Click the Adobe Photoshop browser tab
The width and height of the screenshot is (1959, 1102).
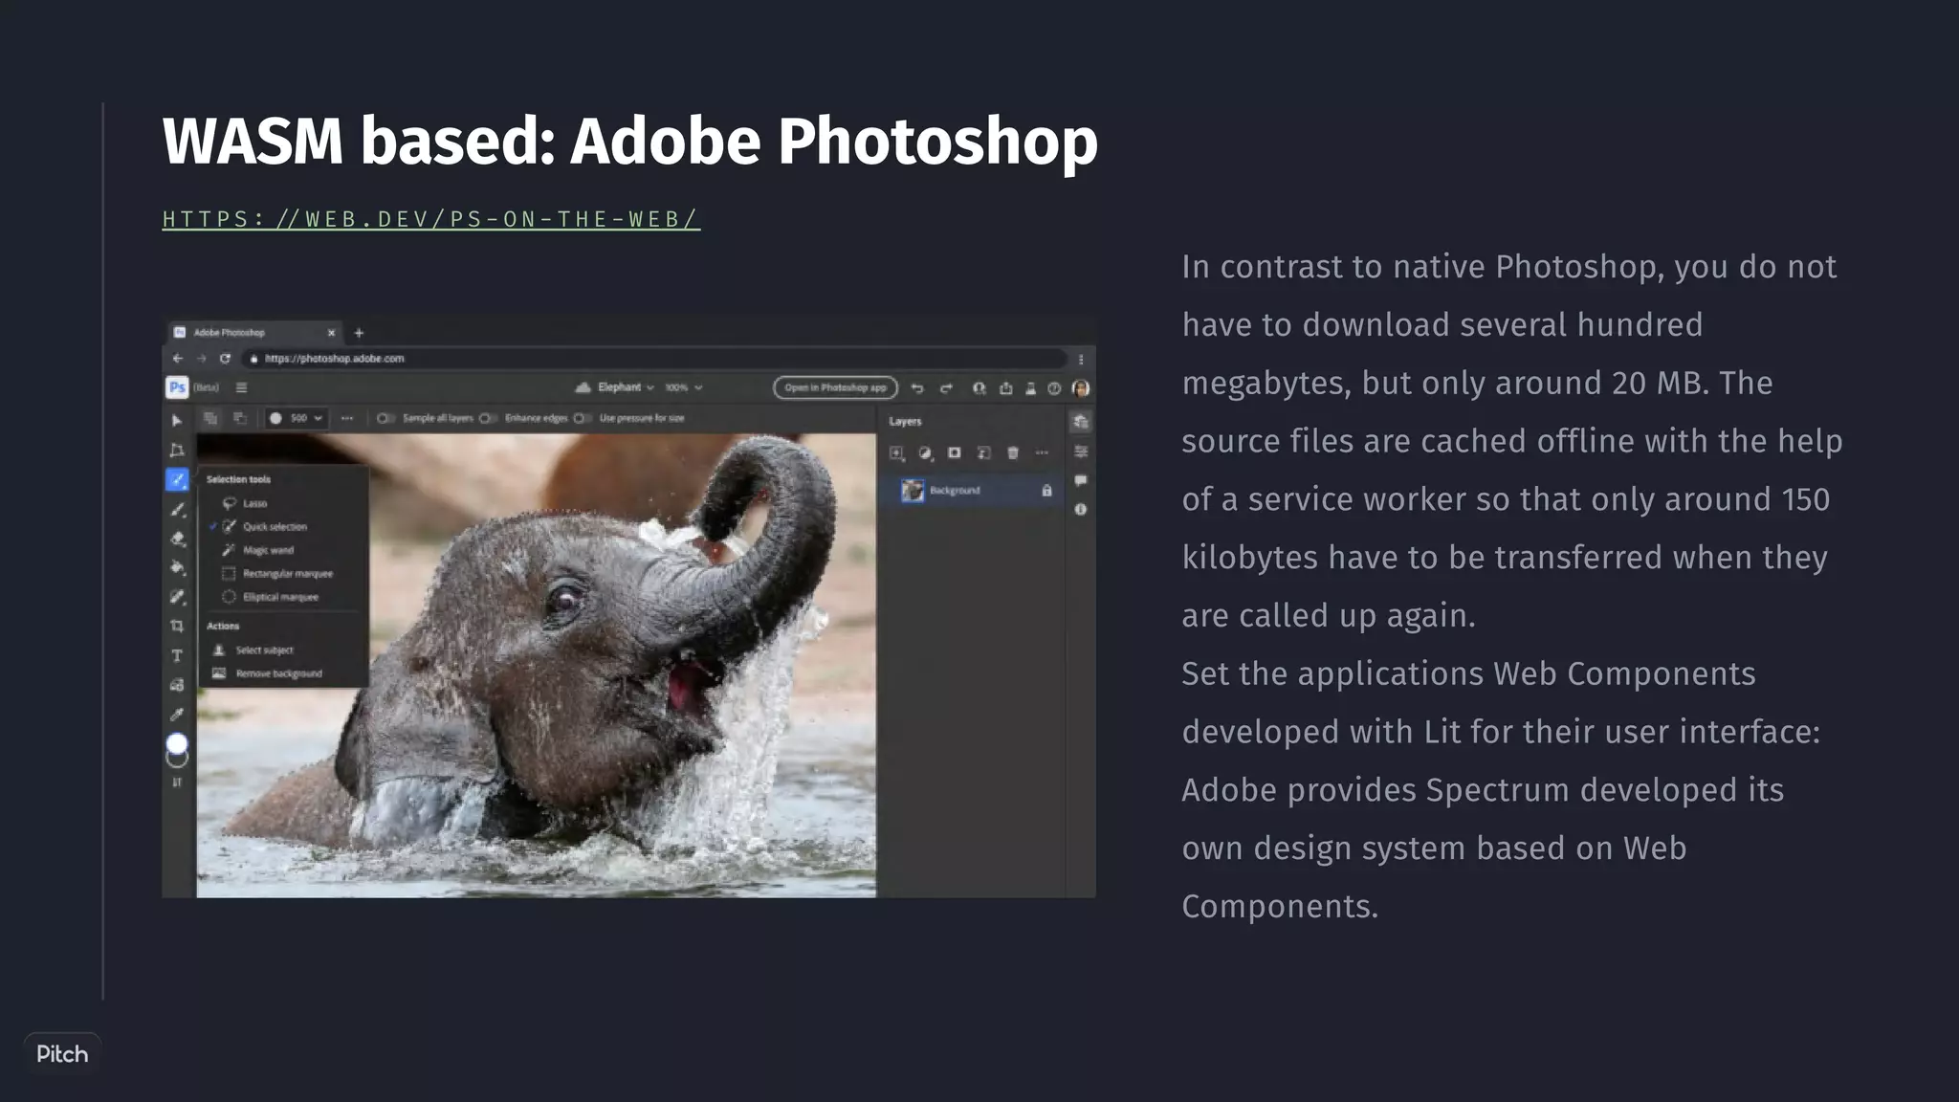pos(254,333)
